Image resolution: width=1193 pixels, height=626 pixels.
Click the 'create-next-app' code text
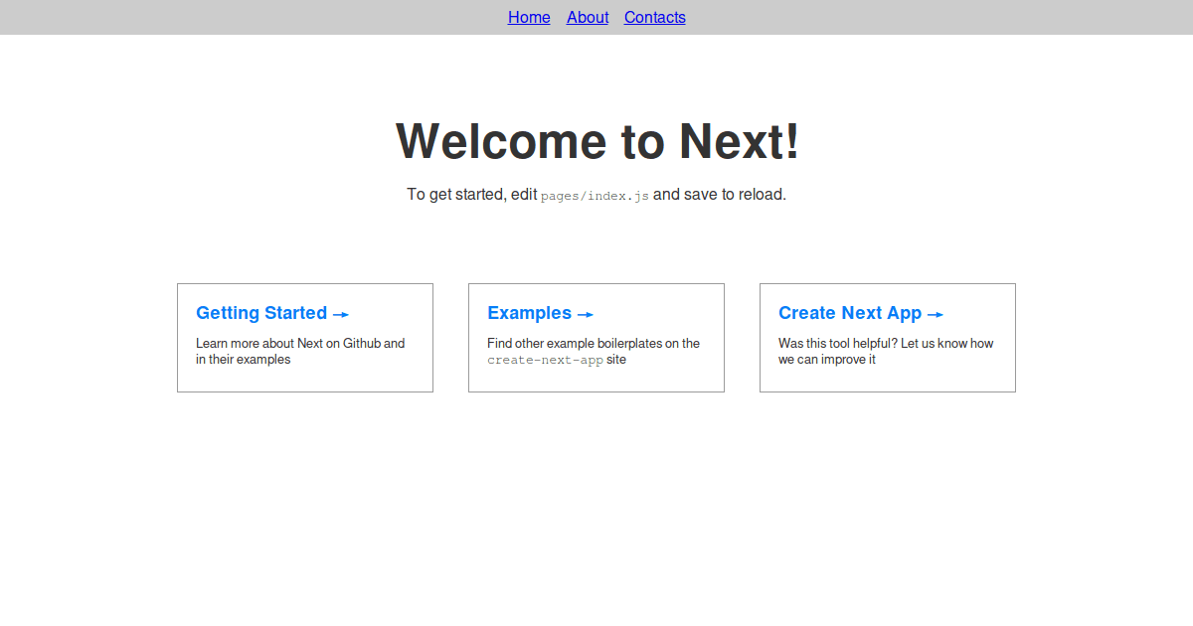[545, 360]
